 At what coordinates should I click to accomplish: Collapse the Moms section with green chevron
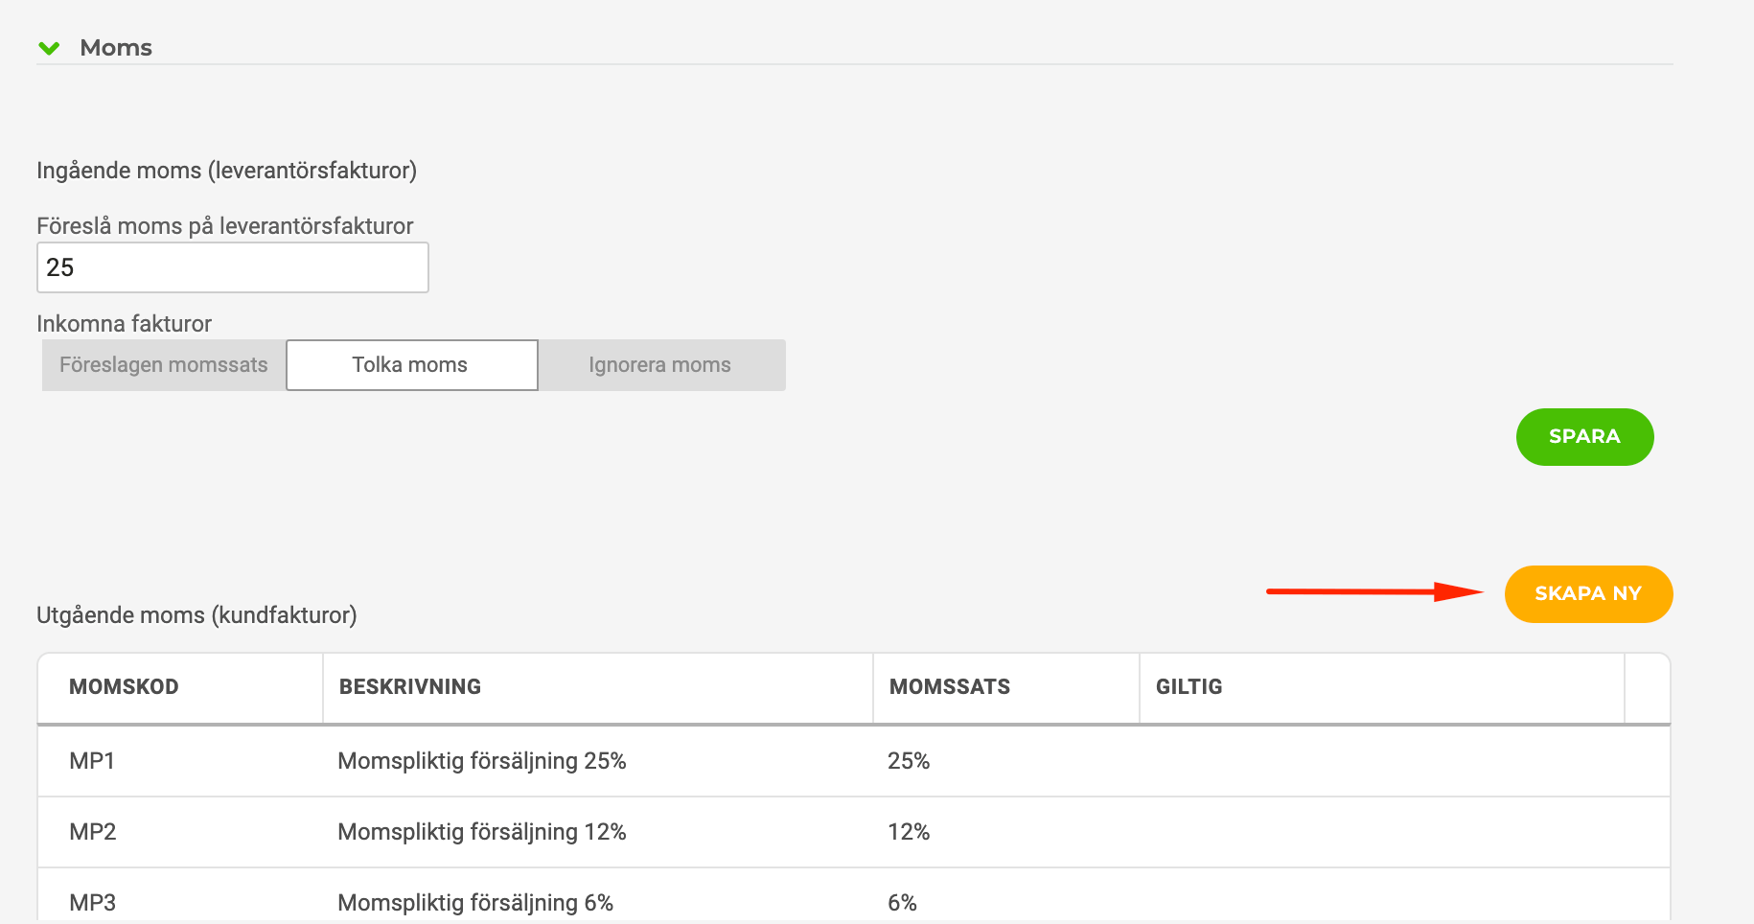tap(49, 48)
